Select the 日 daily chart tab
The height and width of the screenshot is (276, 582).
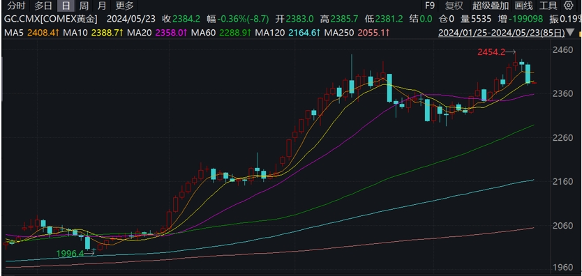[66, 6]
